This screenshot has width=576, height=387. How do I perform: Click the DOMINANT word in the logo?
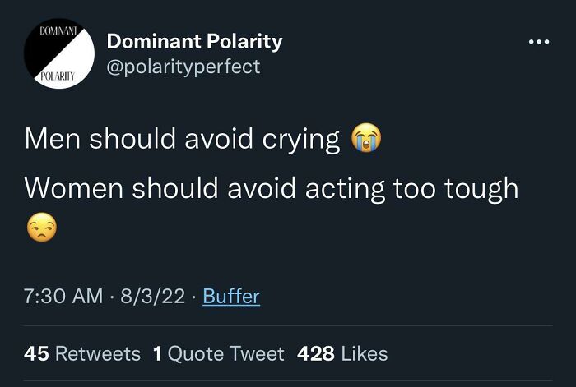58,31
